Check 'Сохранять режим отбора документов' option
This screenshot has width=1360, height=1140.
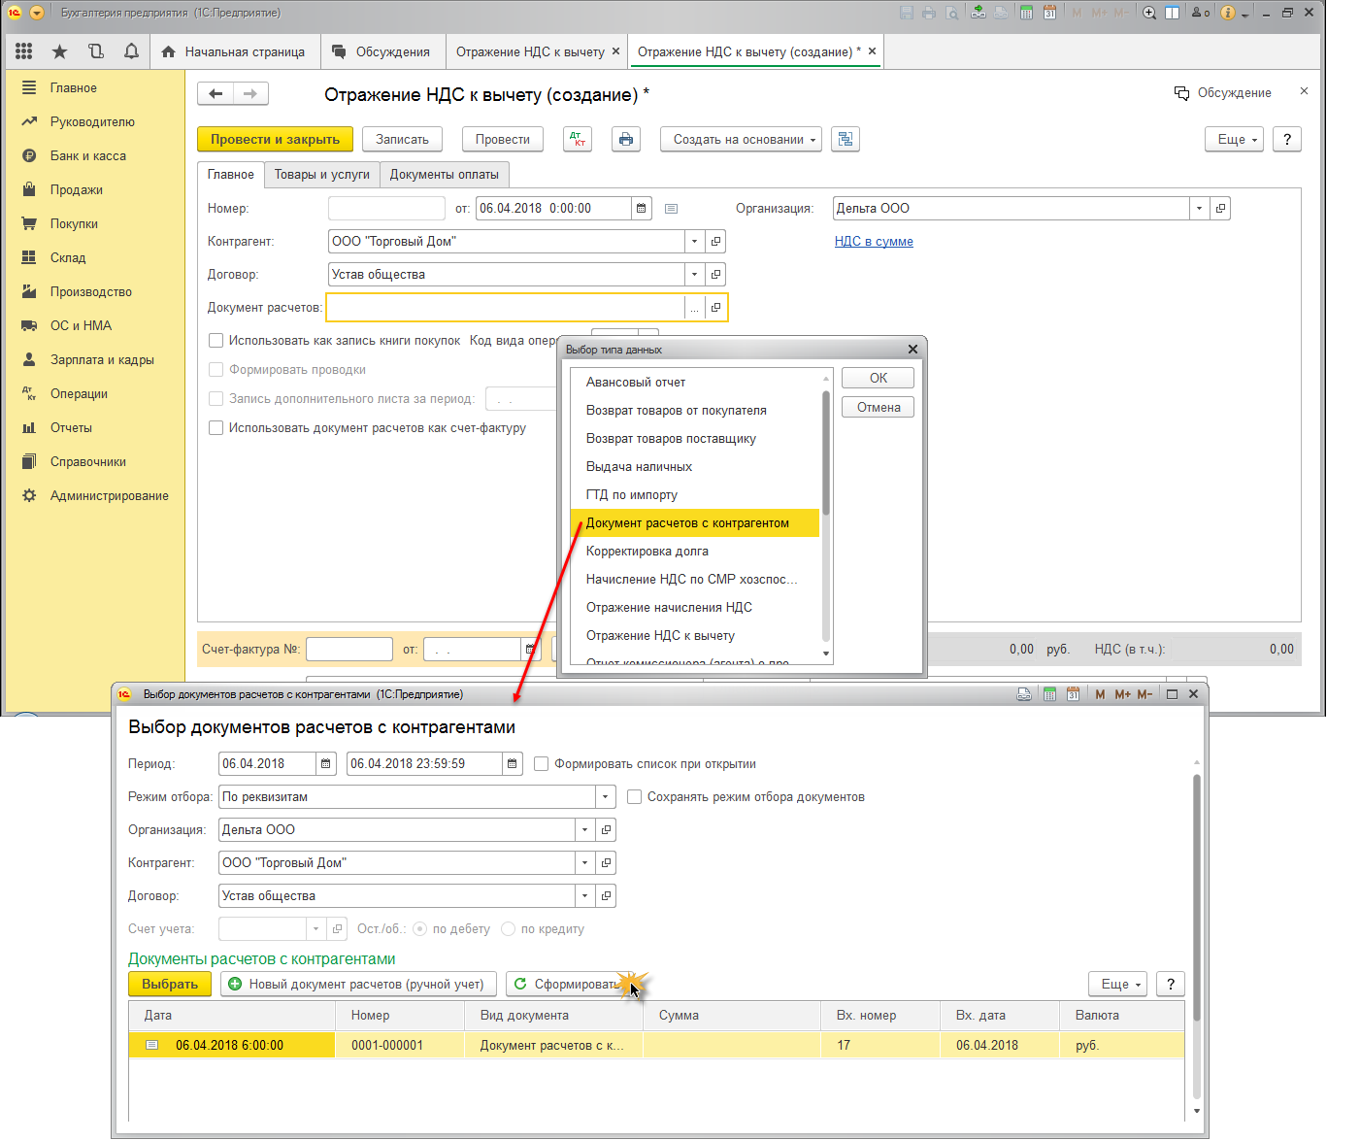(635, 797)
